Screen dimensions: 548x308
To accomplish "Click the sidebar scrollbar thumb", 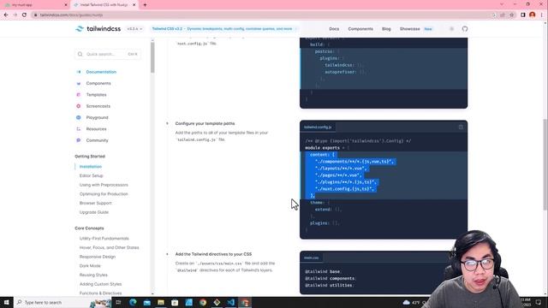I will pos(152,57).
